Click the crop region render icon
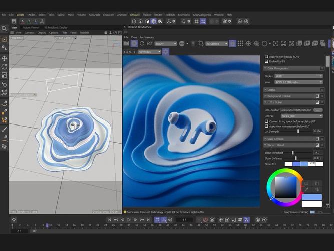 point(201,43)
